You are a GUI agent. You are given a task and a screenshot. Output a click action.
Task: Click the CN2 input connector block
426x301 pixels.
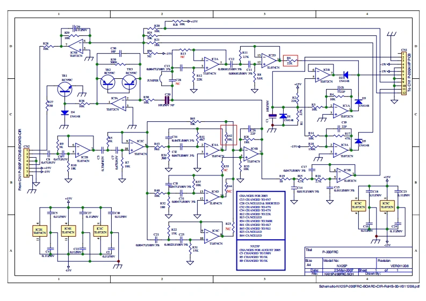pos(27,161)
